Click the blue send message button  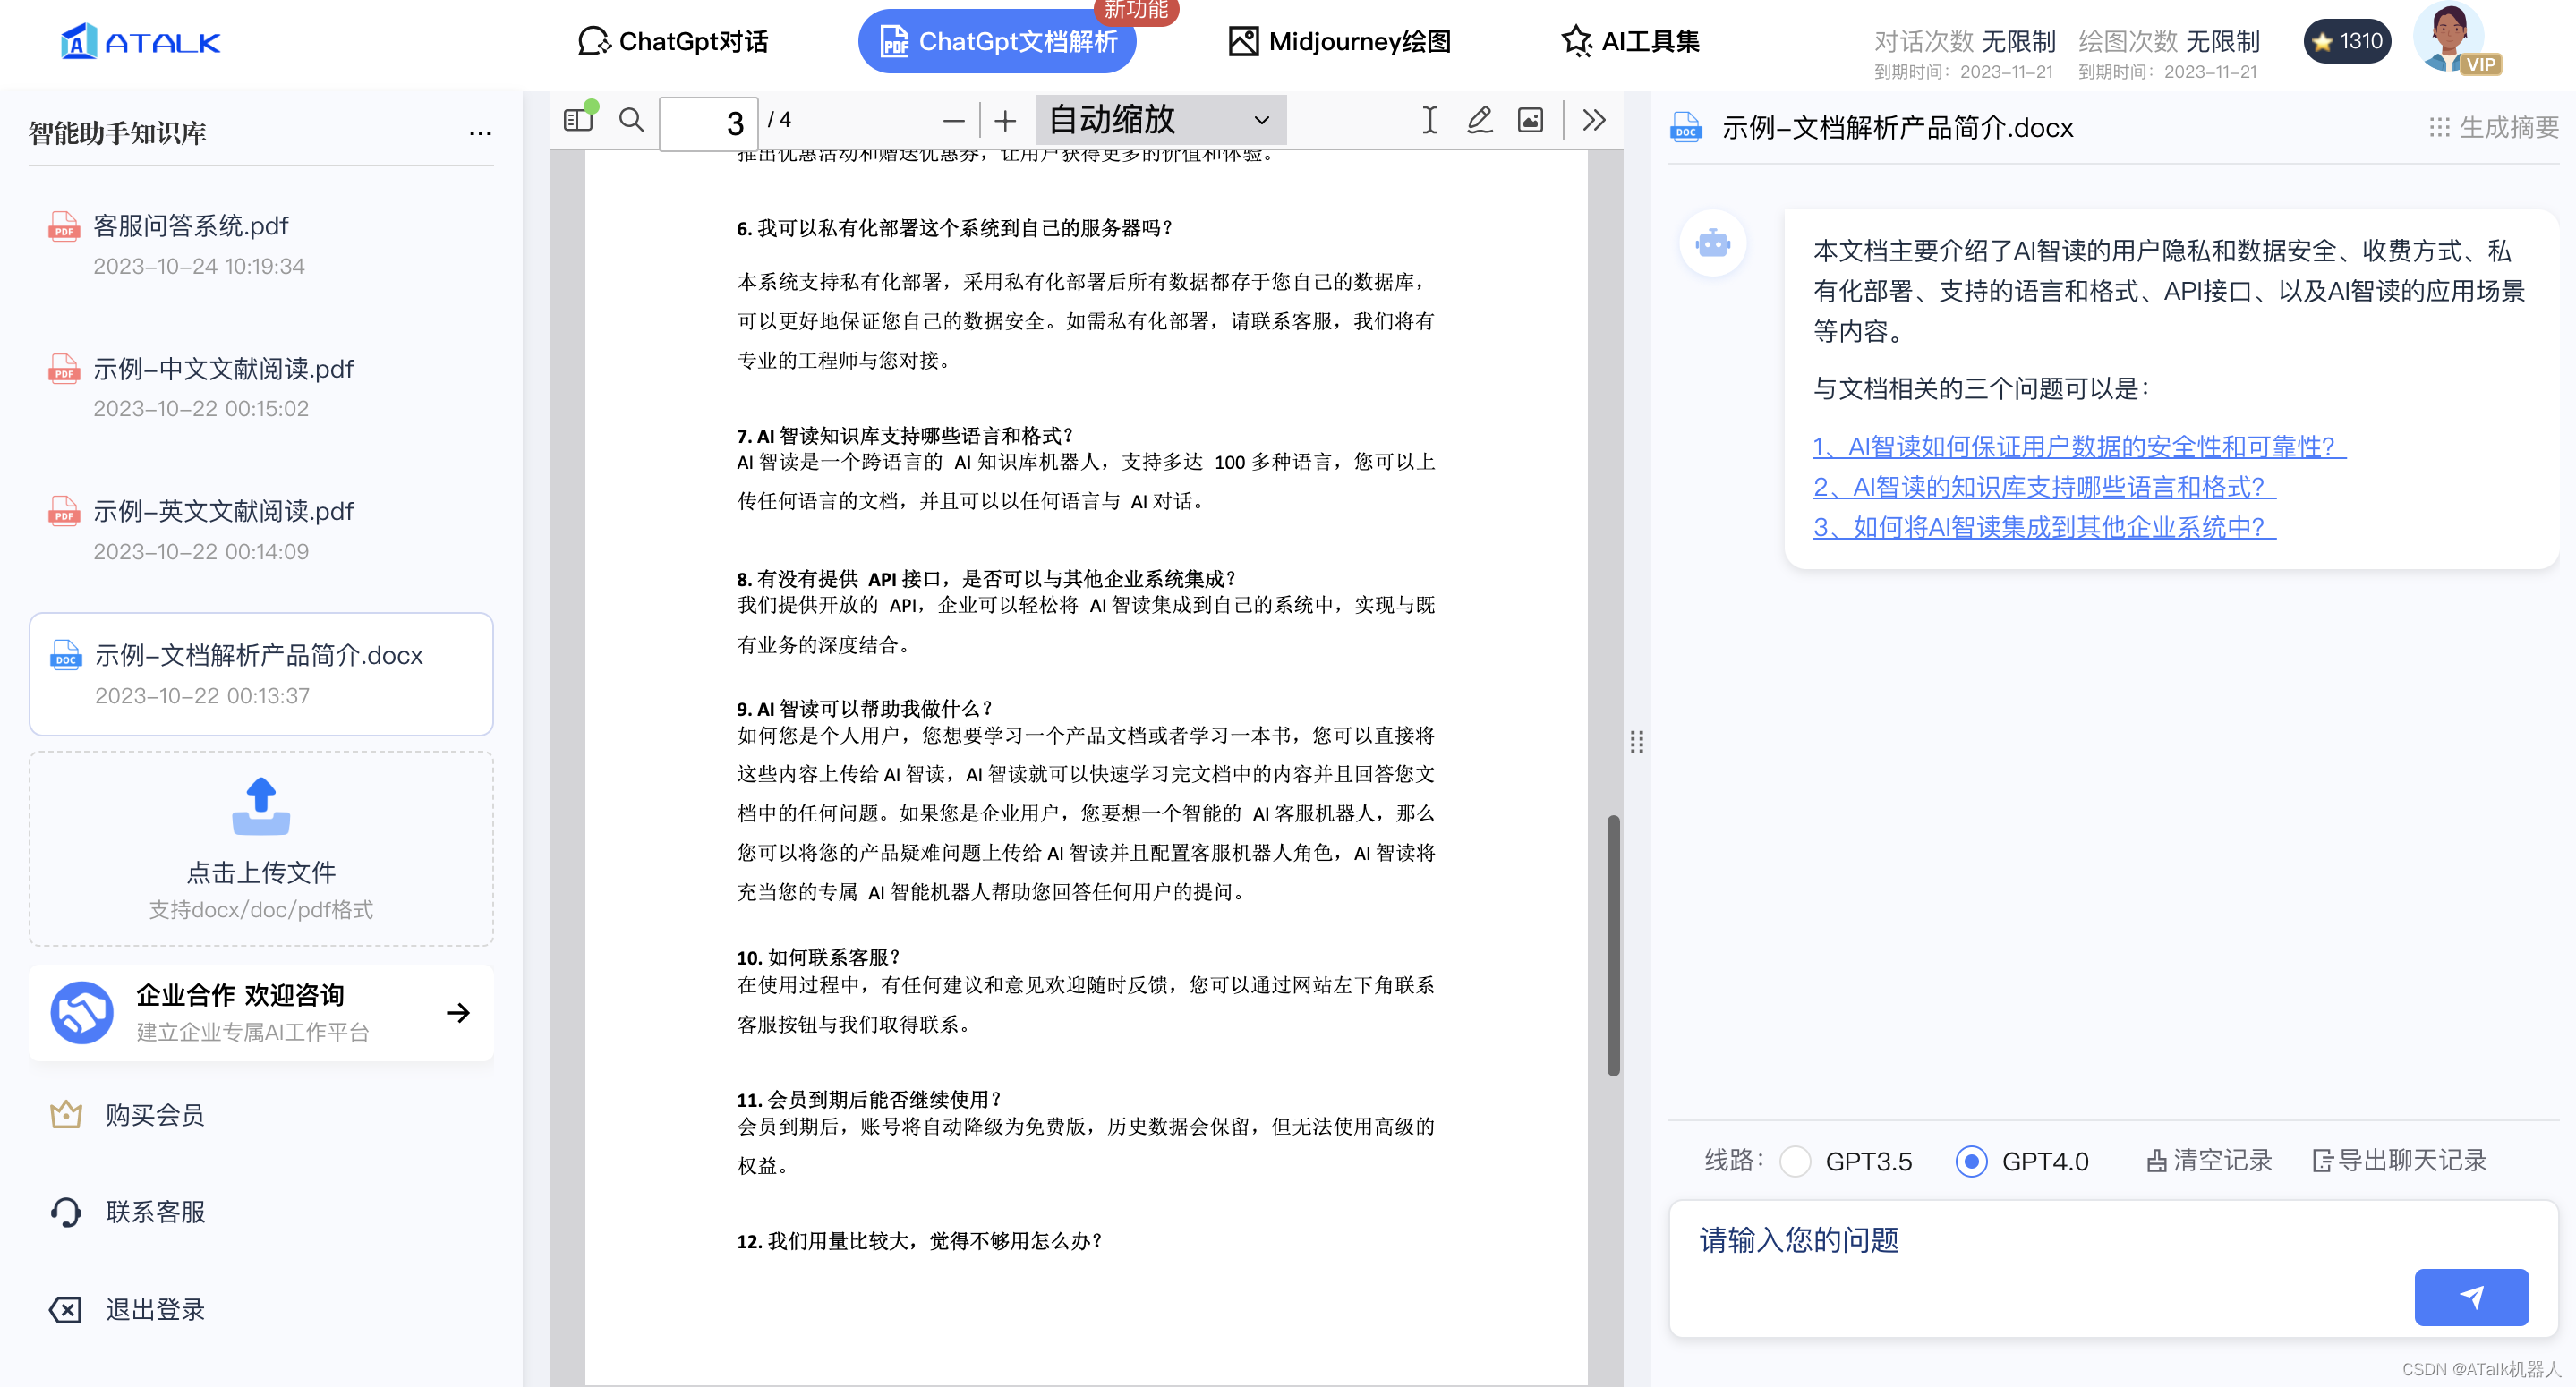2471,1297
